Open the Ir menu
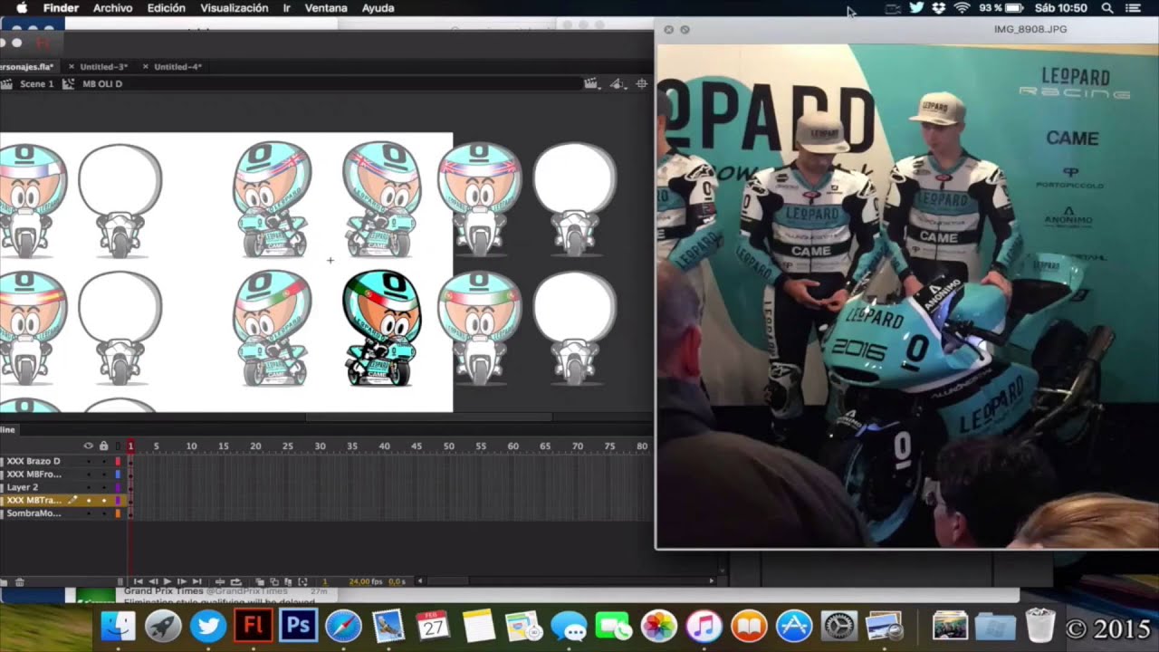The width and height of the screenshot is (1159, 652). tap(287, 8)
